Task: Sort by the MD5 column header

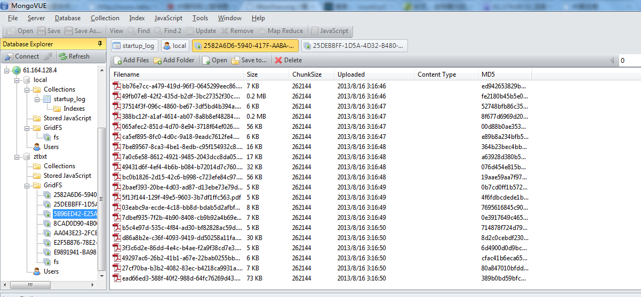Action: pos(505,75)
